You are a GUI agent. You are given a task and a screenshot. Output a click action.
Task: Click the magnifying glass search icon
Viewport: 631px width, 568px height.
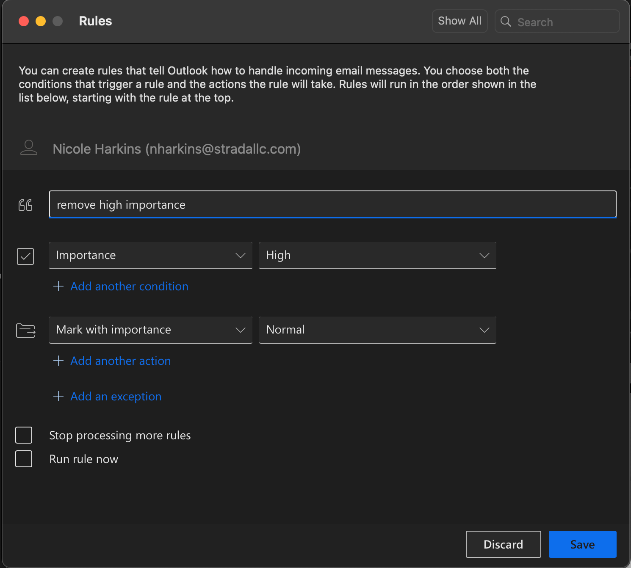pyautogui.click(x=506, y=22)
